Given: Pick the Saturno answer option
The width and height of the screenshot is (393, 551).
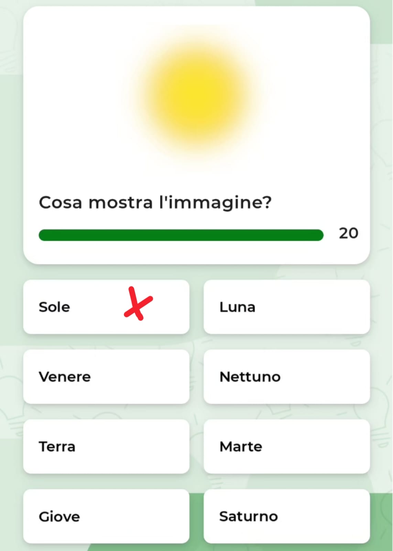Looking at the screenshot, I should [286, 516].
